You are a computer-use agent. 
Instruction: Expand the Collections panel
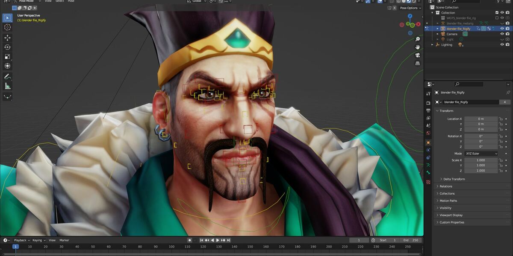click(x=447, y=194)
